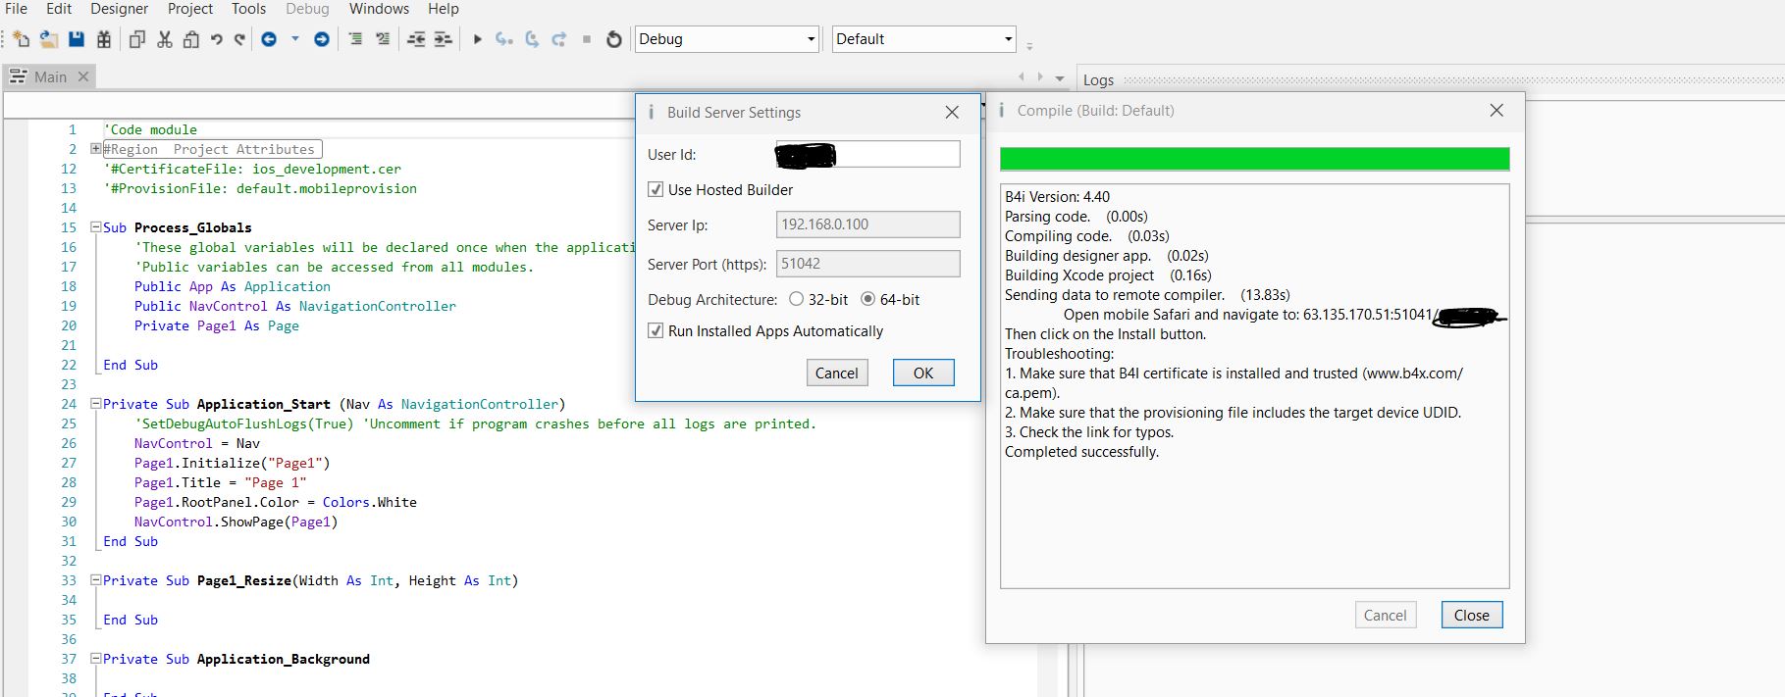Click OK in Build Server Settings

point(923,373)
